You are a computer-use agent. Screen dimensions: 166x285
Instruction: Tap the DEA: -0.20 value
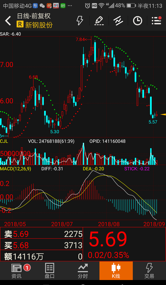94,169
